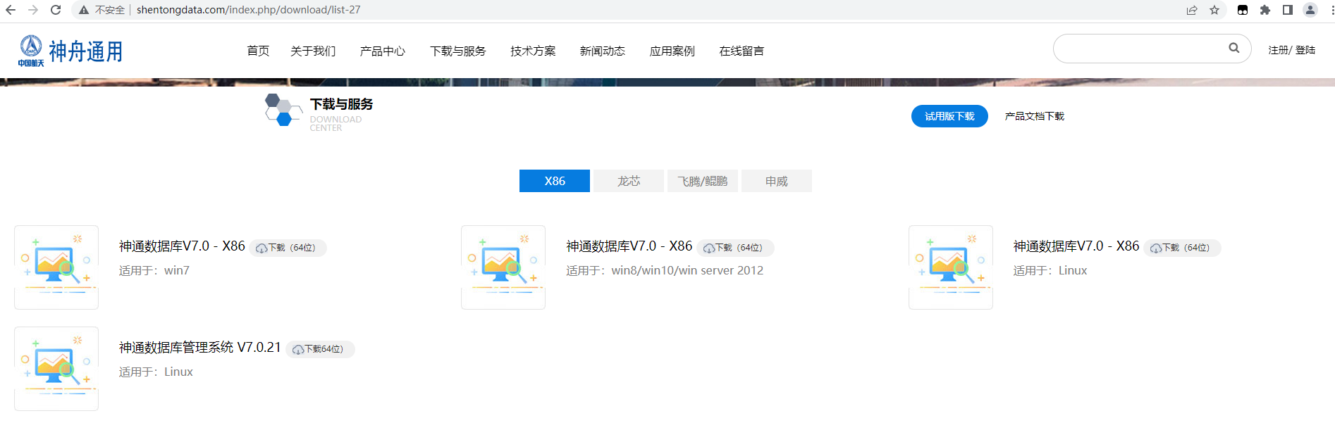Select the 飞腾/鲲鹏 tab

(x=703, y=181)
